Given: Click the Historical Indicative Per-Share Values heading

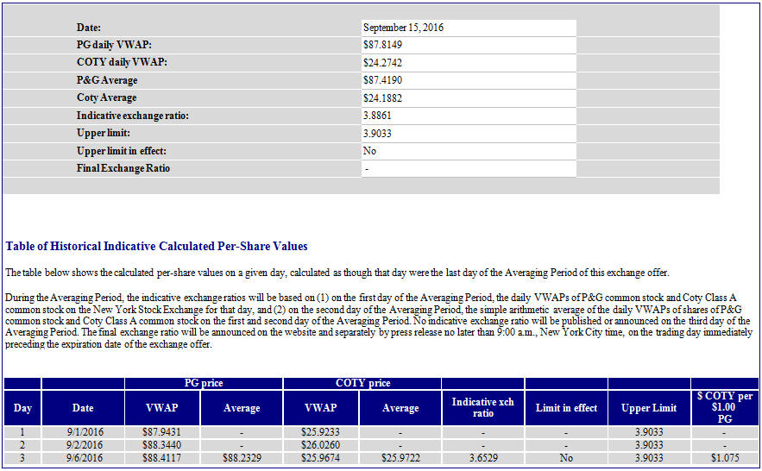Looking at the screenshot, I should [x=156, y=246].
